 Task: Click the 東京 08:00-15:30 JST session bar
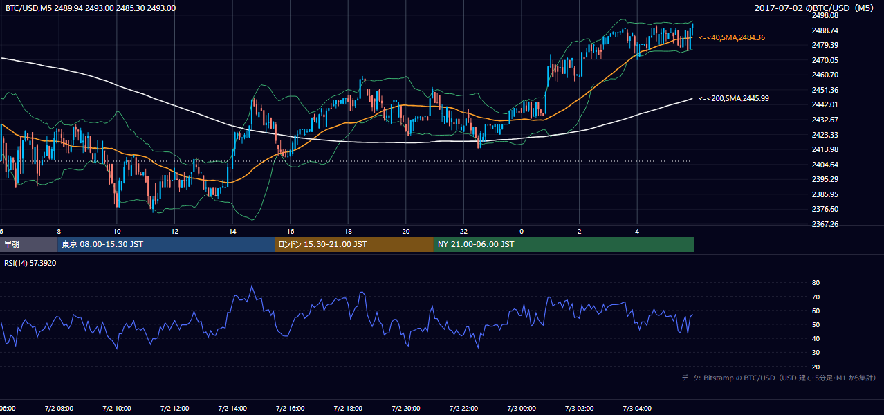[166, 244]
